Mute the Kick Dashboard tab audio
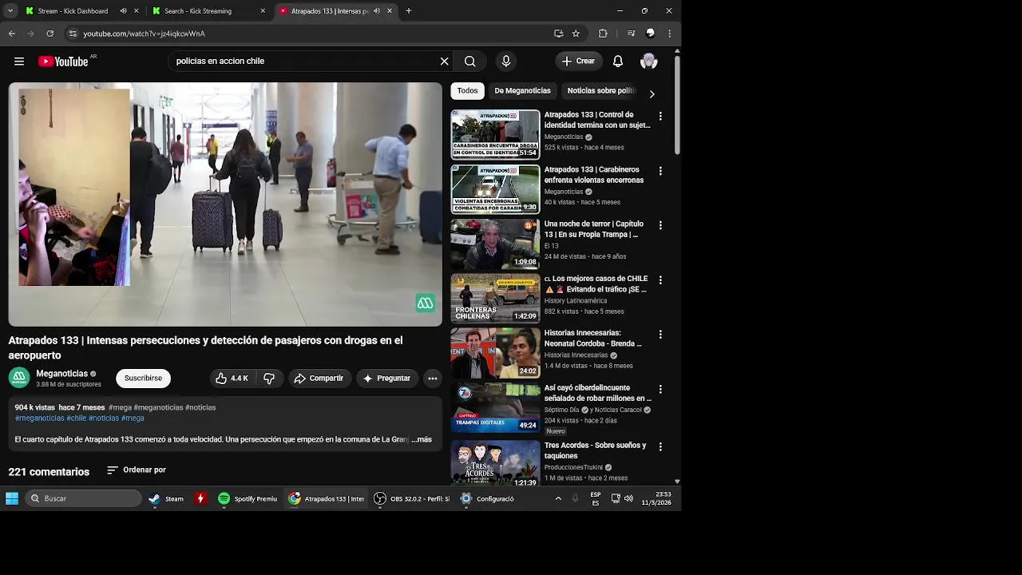The image size is (1022, 575). pyautogui.click(x=123, y=11)
